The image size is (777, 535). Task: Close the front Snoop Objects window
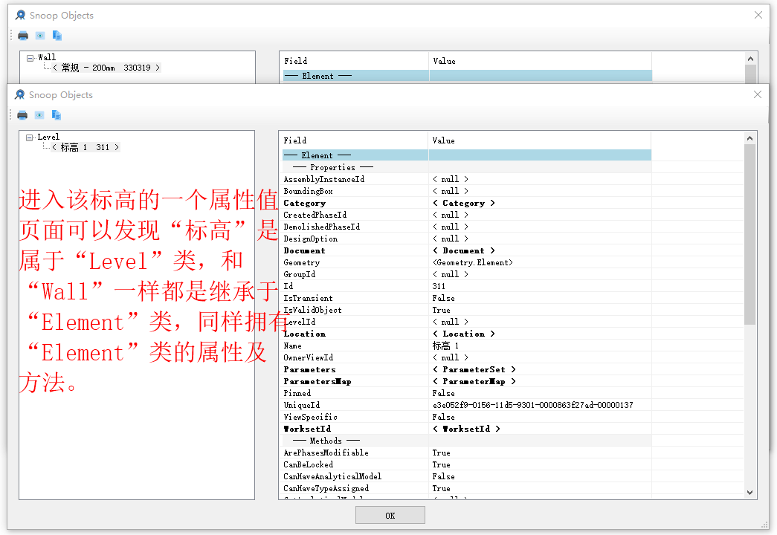pyautogui.click(x=758, y=94)
